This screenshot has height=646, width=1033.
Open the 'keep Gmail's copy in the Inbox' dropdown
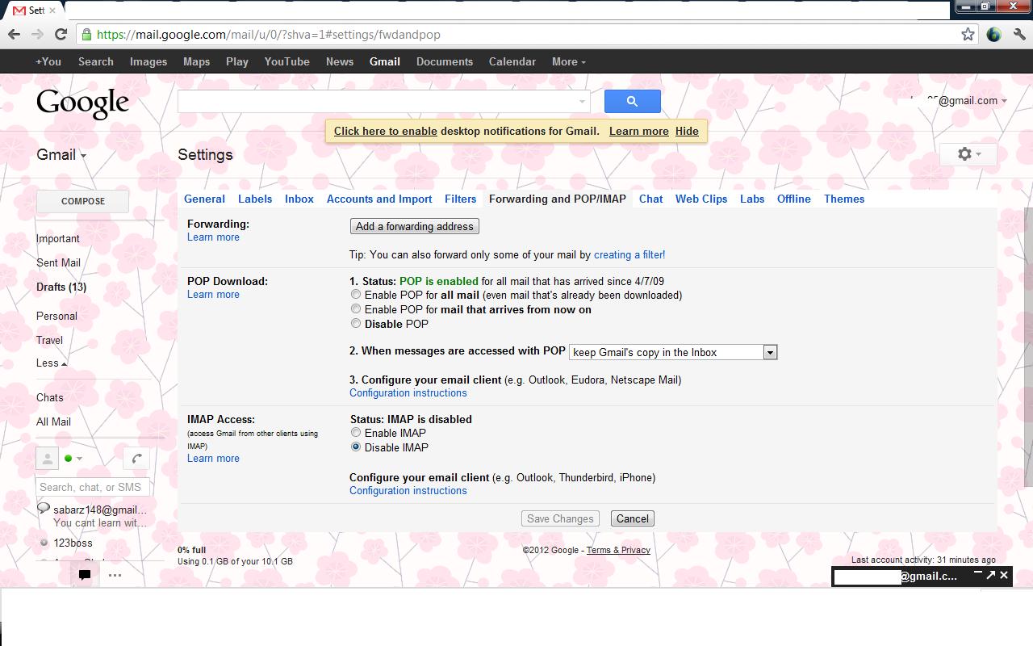(672, 352)
